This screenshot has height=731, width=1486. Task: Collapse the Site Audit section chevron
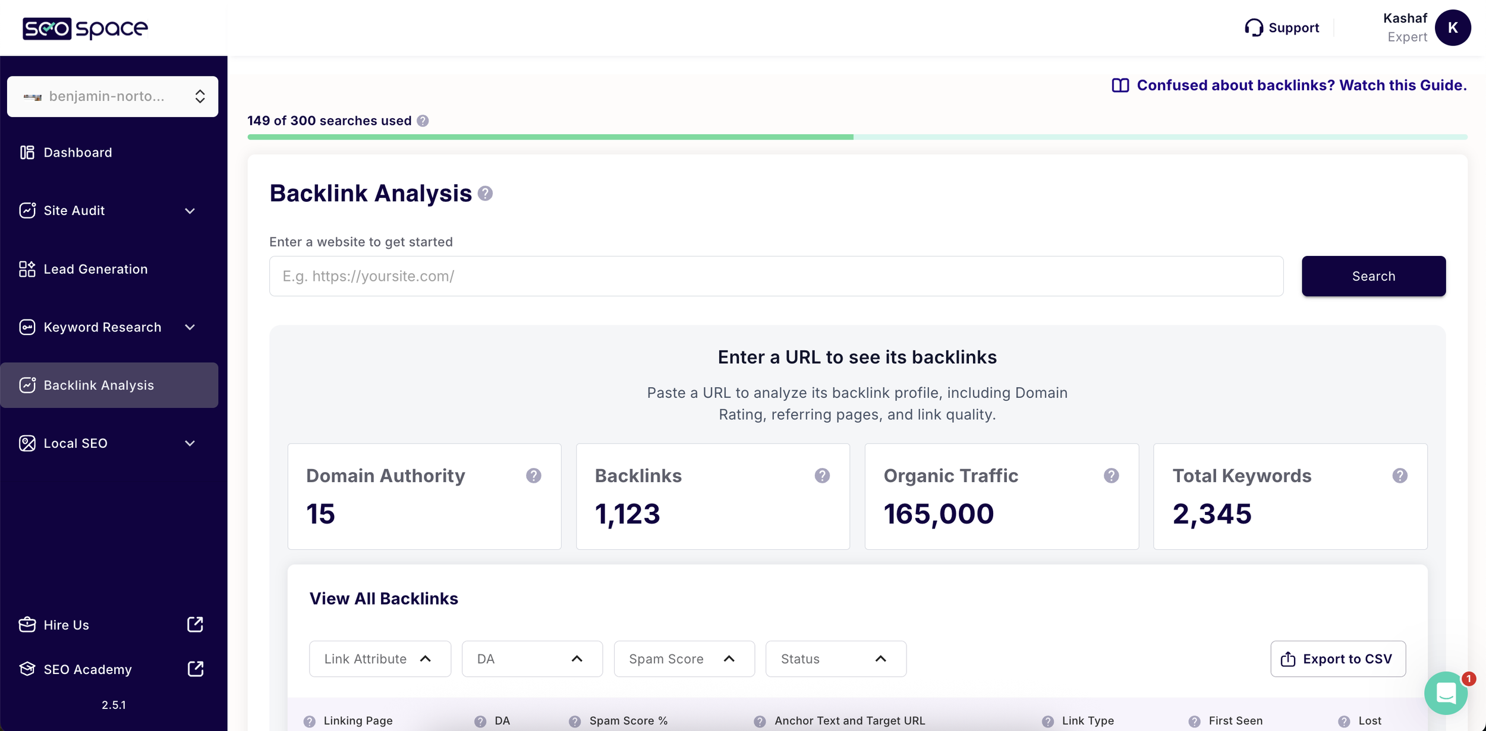coord(190,210)
